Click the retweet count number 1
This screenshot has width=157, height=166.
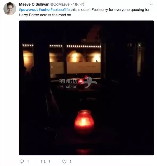coord(49,161)
